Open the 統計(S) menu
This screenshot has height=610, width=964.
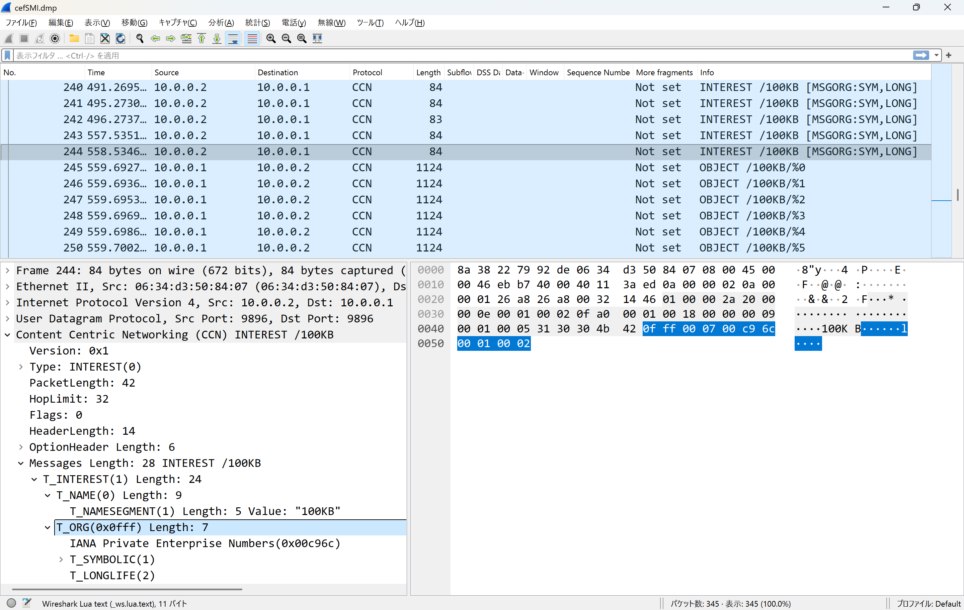tap(257, 22)
